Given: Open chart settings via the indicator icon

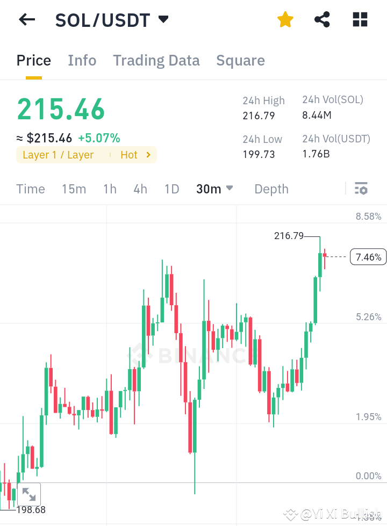Looking at the screenshot, I should coord(361,189).
